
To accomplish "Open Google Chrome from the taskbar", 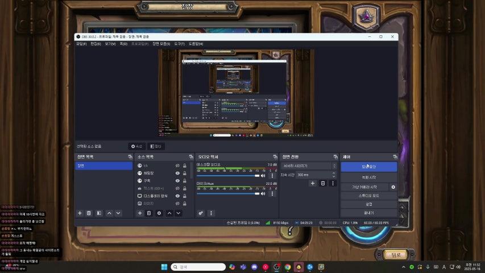I will tap(288, 267).
